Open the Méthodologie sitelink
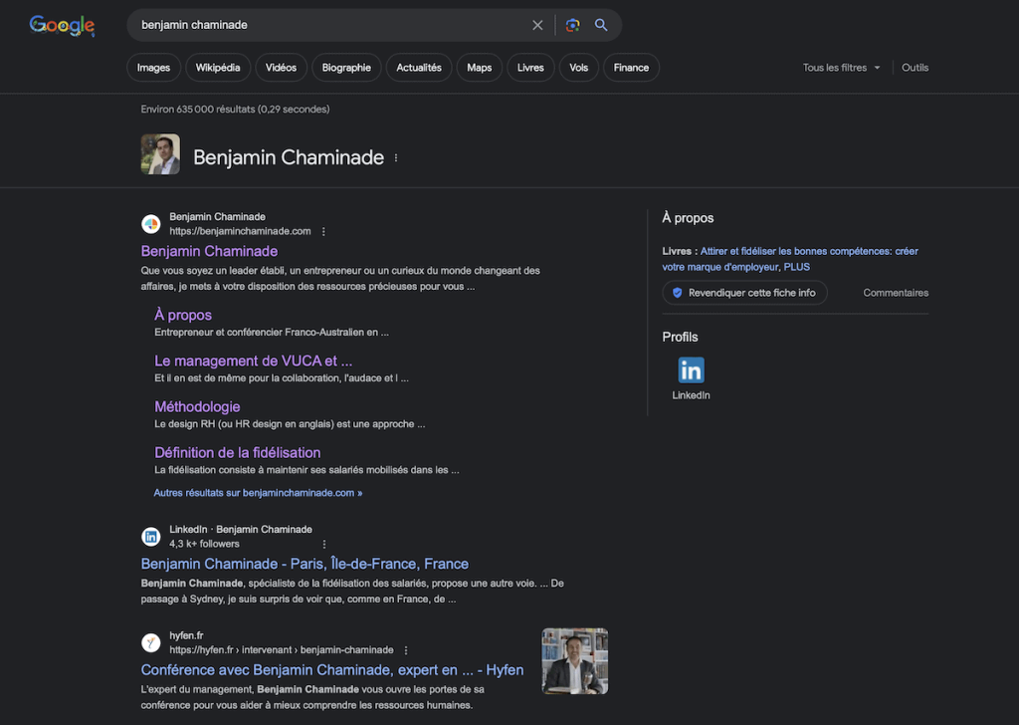Viewport: 1019px width, 725px height. pyautogui.click(x=197, y=407)
